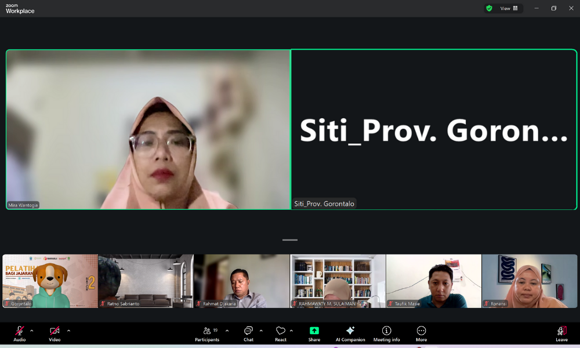Viewport: 580px width, 348px height.
Task: Select Taufik Masie's video thumbnail
Action: pyautogui.click(x=433, y=281)
